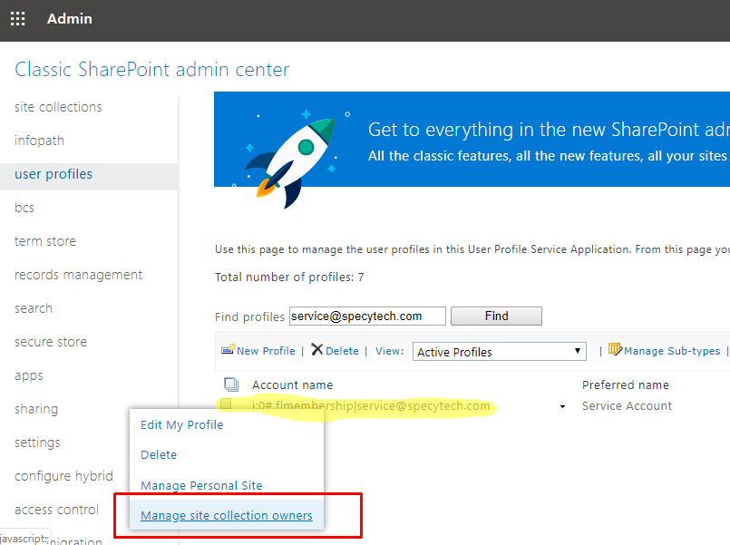Open term store in left navigation
This screenshot has height=545, width=730.
[x=45, y=241]
